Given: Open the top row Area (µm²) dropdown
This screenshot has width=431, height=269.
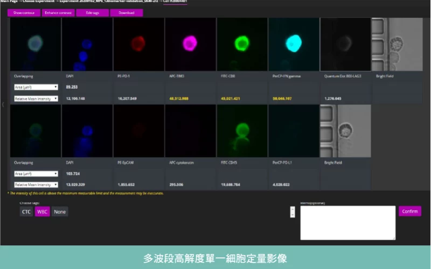Looking at the screenshot, I should [36, 87].
